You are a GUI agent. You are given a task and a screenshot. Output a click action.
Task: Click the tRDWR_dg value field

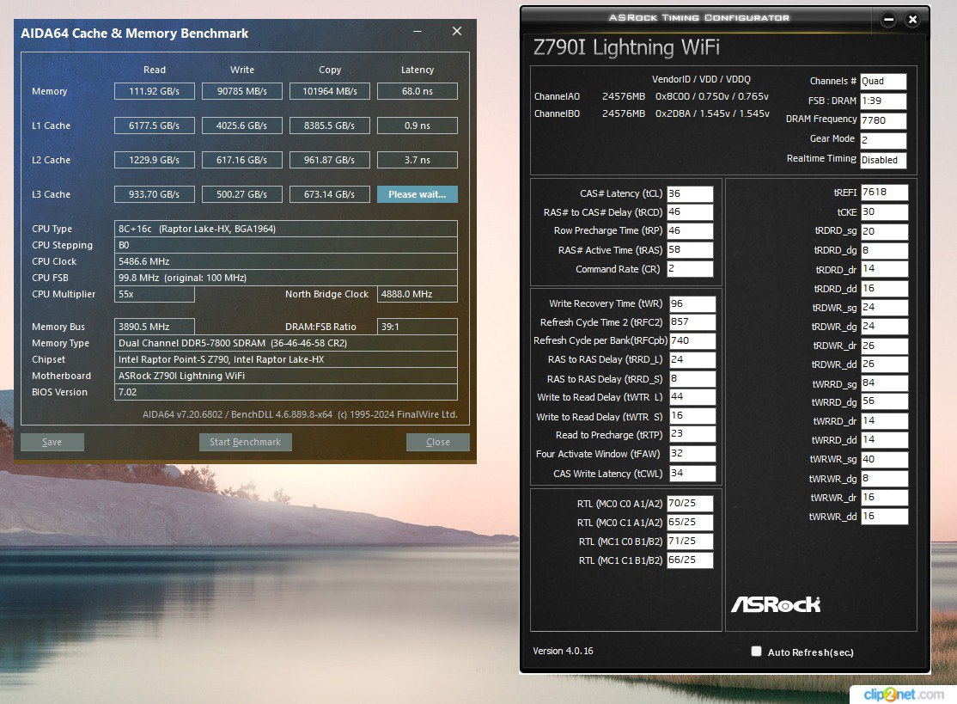884,326
